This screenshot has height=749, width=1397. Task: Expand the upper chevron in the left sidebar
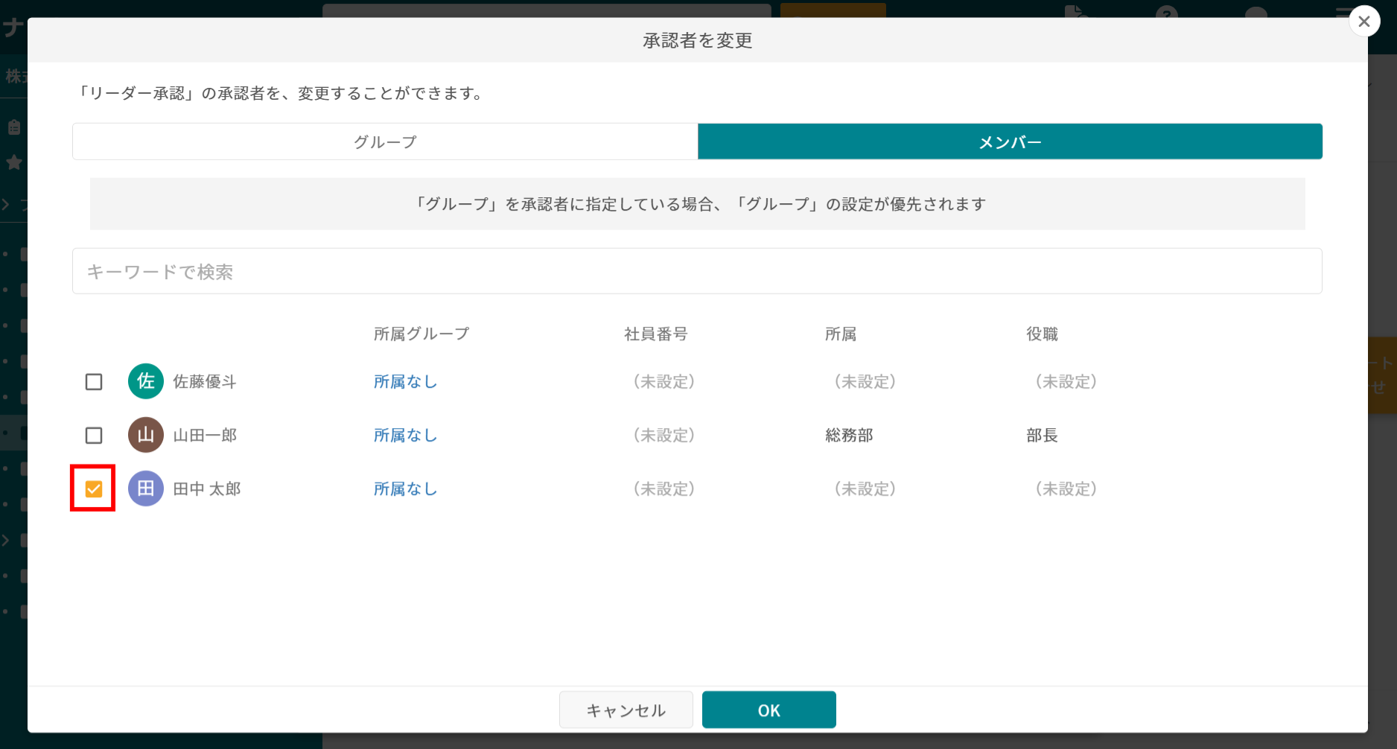(5, 203)
